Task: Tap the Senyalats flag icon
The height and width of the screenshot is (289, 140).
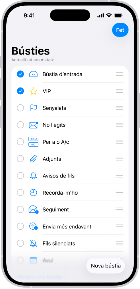Action: pyautogui.click(x=33, y=108)
